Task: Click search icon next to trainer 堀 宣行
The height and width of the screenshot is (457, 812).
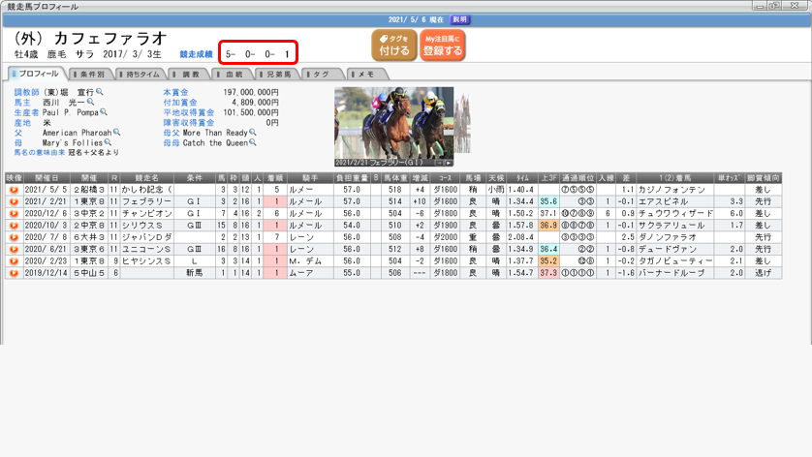Action: click(100, 92)
